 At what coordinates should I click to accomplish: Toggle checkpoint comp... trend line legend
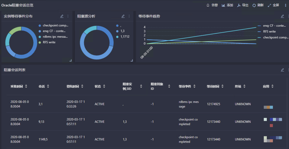click(x=273, y=37)
